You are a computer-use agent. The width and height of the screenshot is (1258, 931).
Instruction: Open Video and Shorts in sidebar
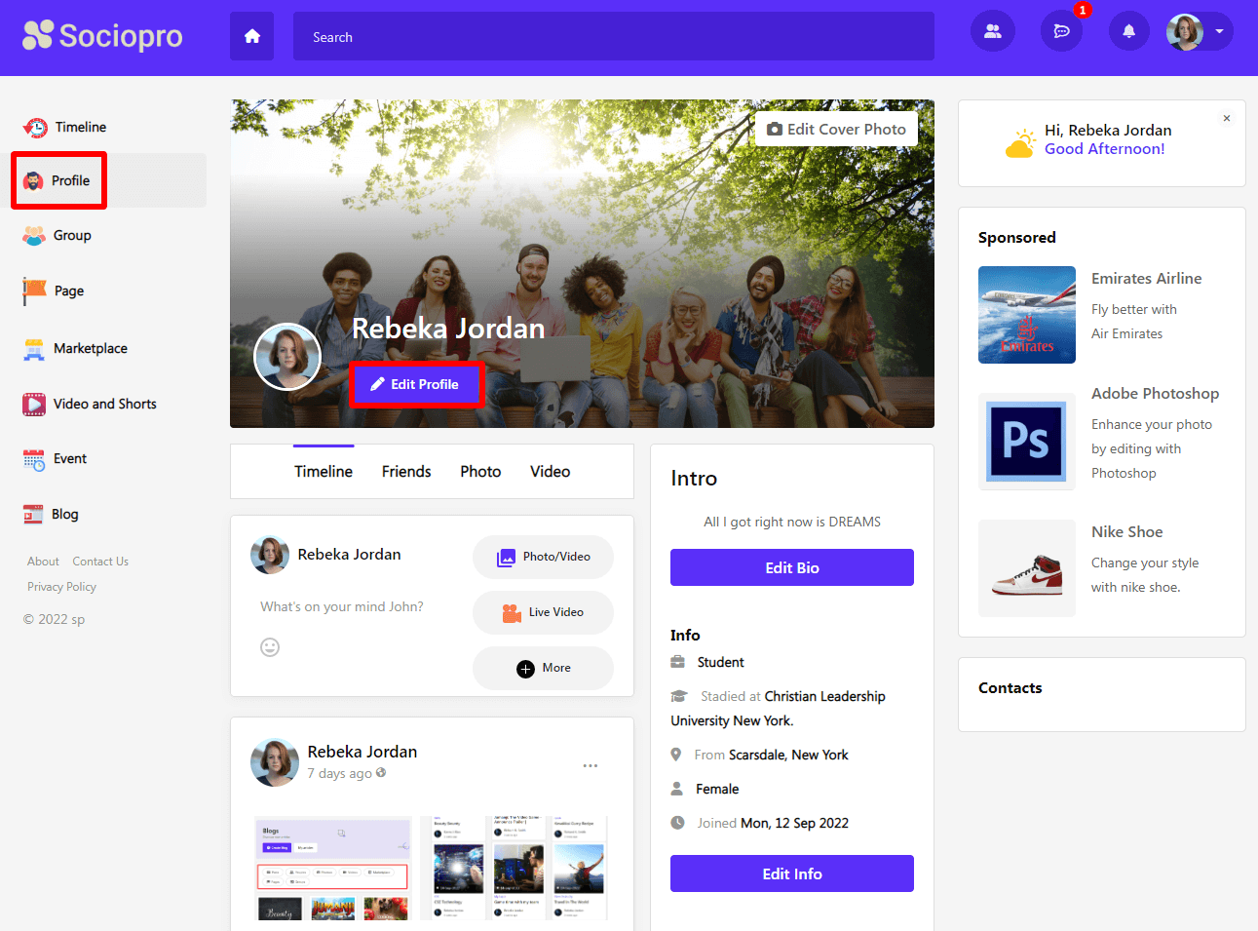click(104, 404)
